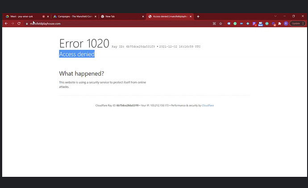This screenshot has height=188, width=308.
Task: Follow the Cloudflare link in footer
Action: [208, 106]
